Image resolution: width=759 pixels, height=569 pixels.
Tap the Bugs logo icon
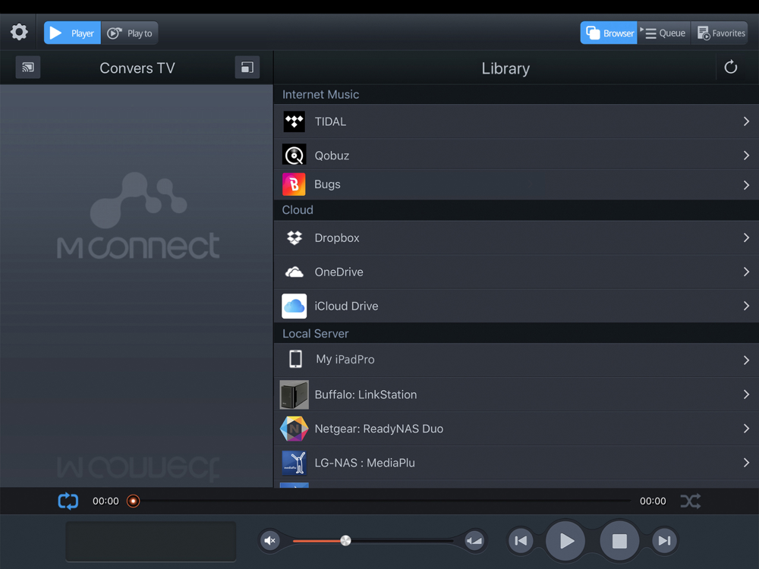294,184
